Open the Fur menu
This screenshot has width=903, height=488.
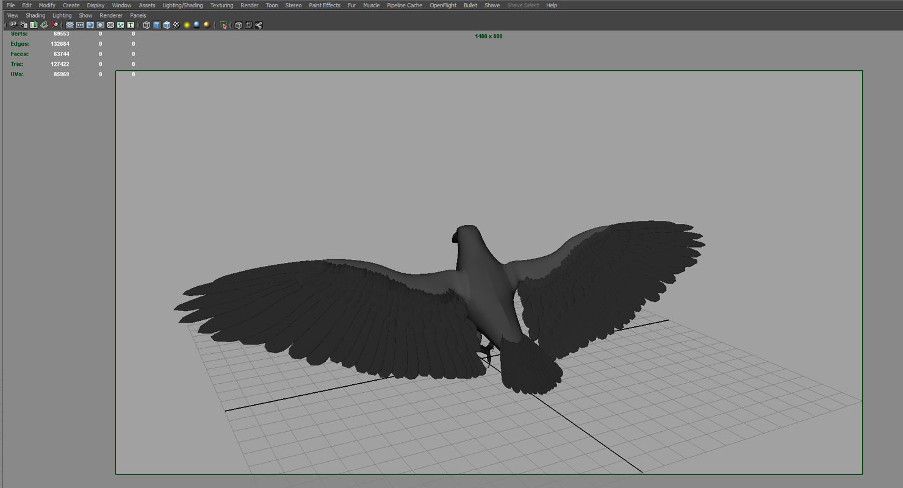[351, 5]
